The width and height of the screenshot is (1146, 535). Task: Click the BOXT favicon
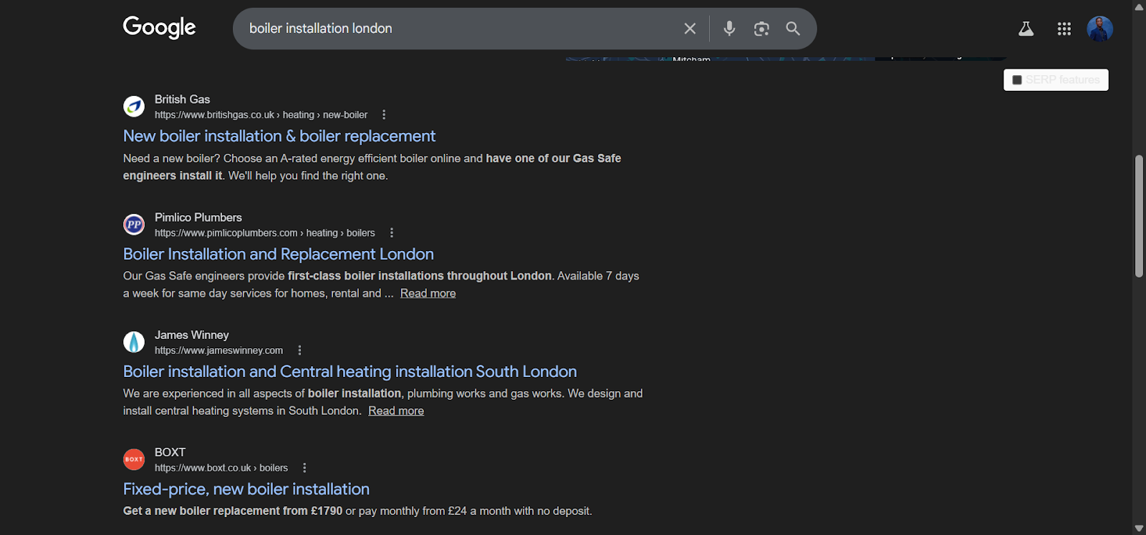coord(134,459)
